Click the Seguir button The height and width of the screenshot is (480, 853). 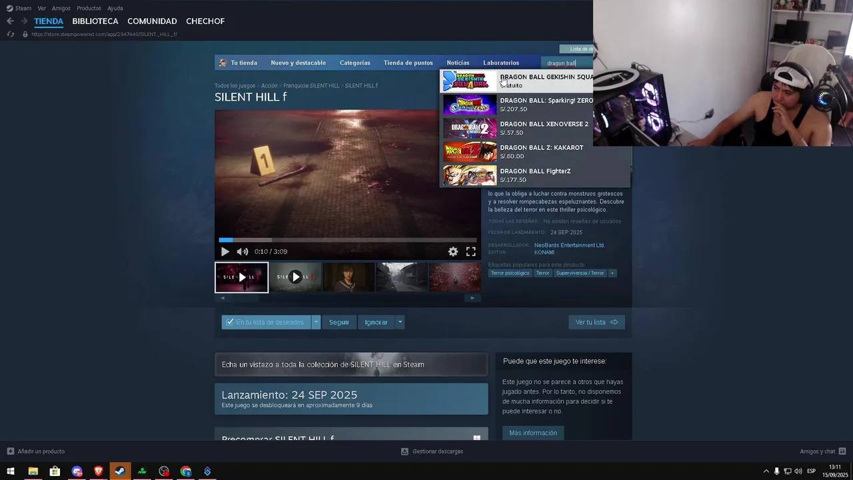click(339, 322)
